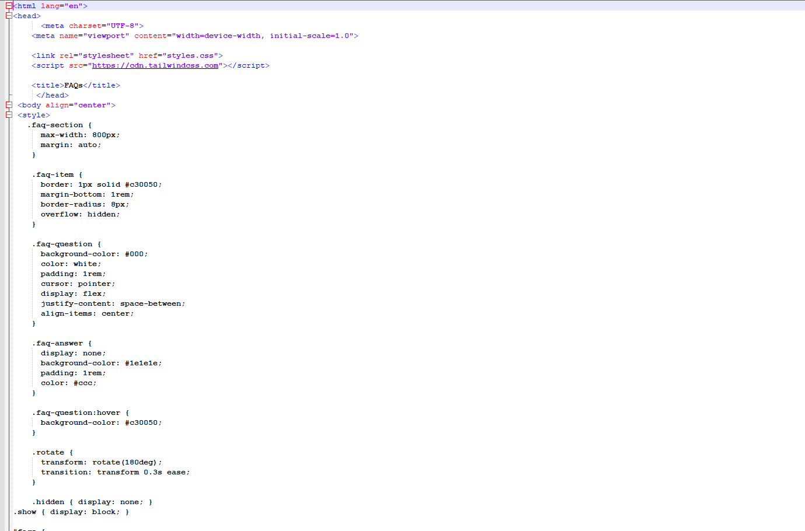Click the meta charset="UTF-8" line
This screenshot has width=805, height=531.
click(x=92, y=26)
